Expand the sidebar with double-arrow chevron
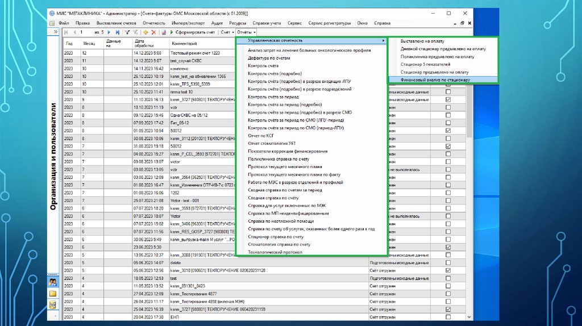 pos(55,32)
